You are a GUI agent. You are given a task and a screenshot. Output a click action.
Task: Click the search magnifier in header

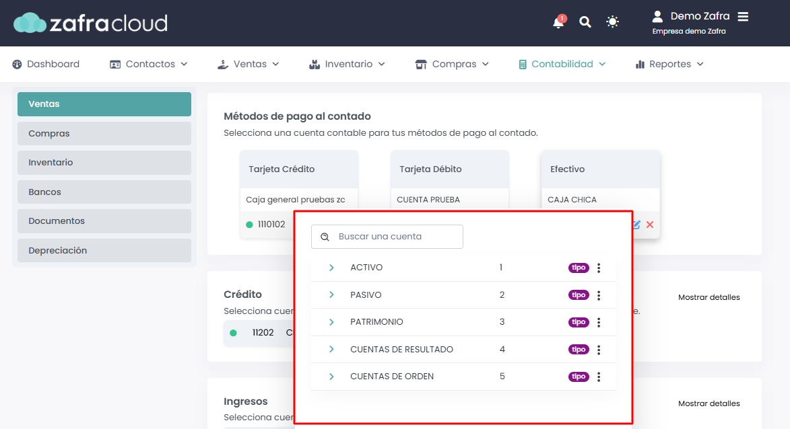(585, 22)
